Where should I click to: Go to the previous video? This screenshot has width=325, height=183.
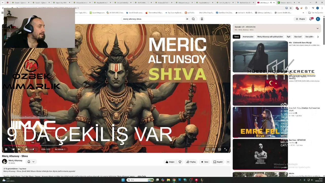click(13, 149)
